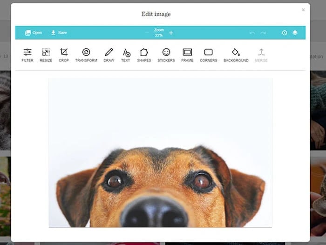
Task: Select the Resize tool
Action: (x=46, y=55)
